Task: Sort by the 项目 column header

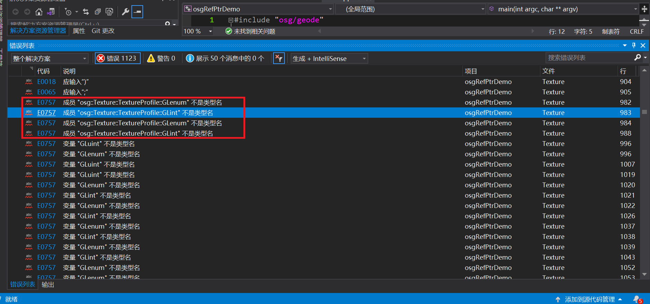Action: 471,71
